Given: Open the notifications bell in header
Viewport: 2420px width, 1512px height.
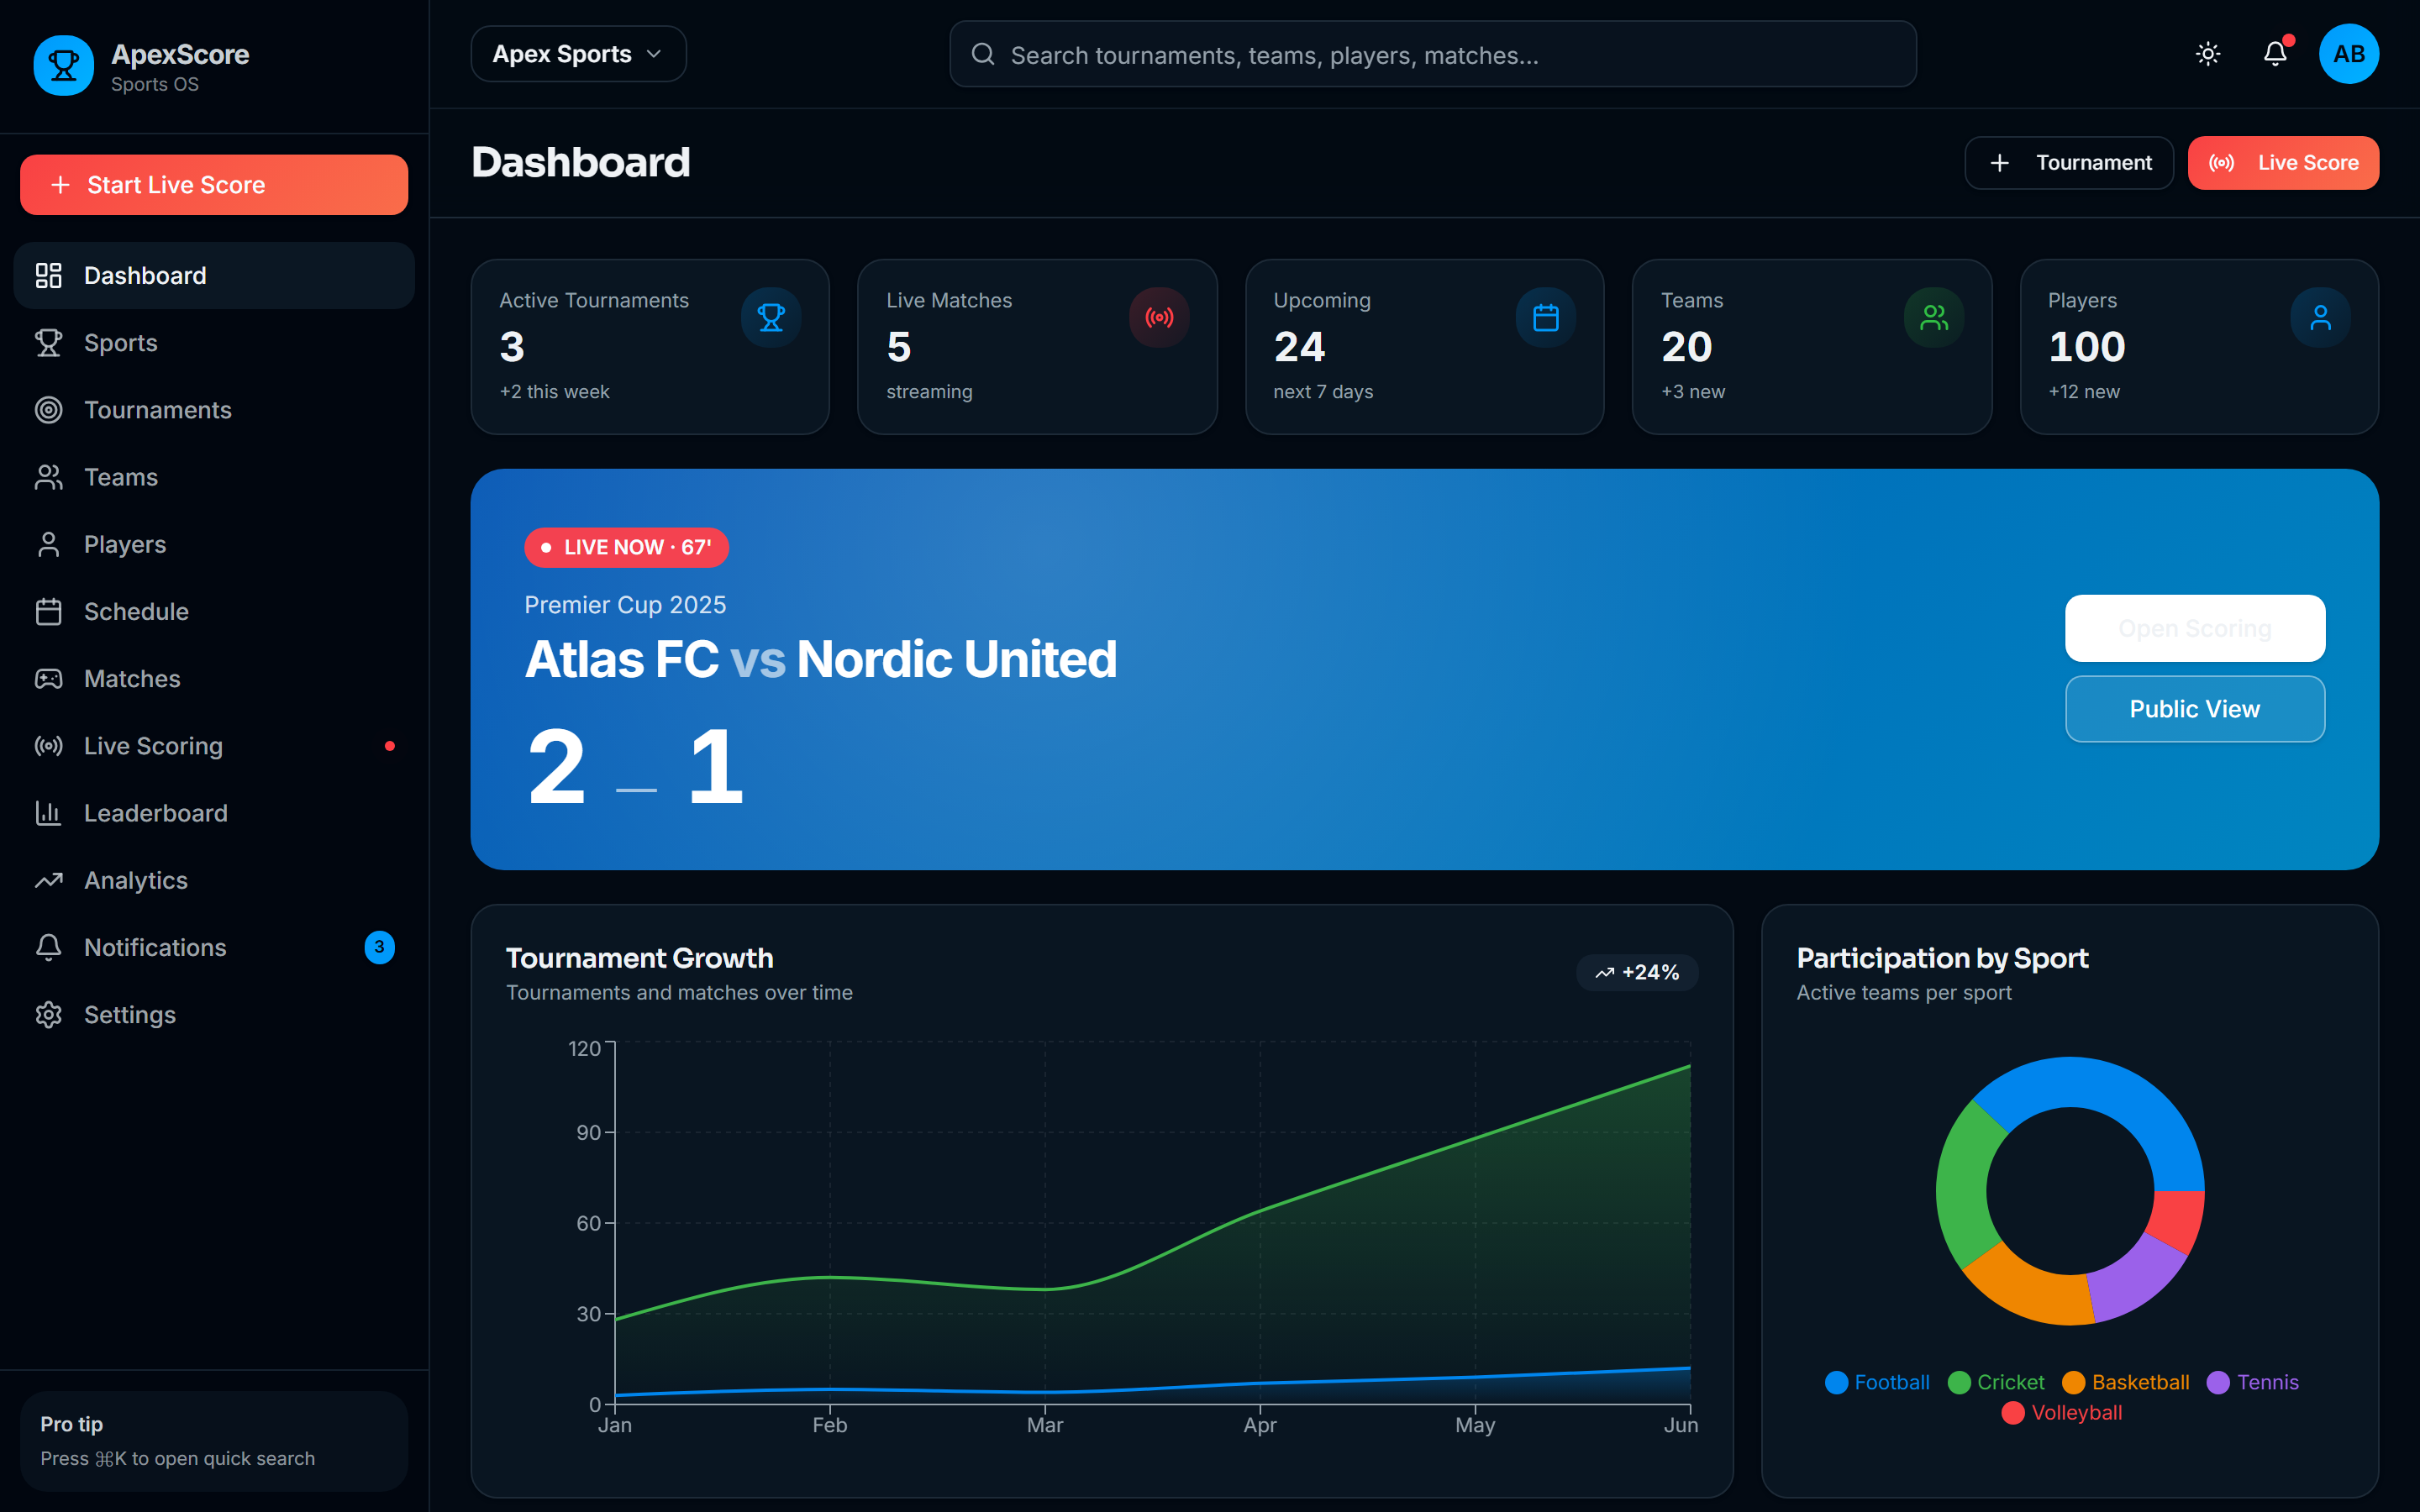Looking at the screenshot, I should point(2275,54).
